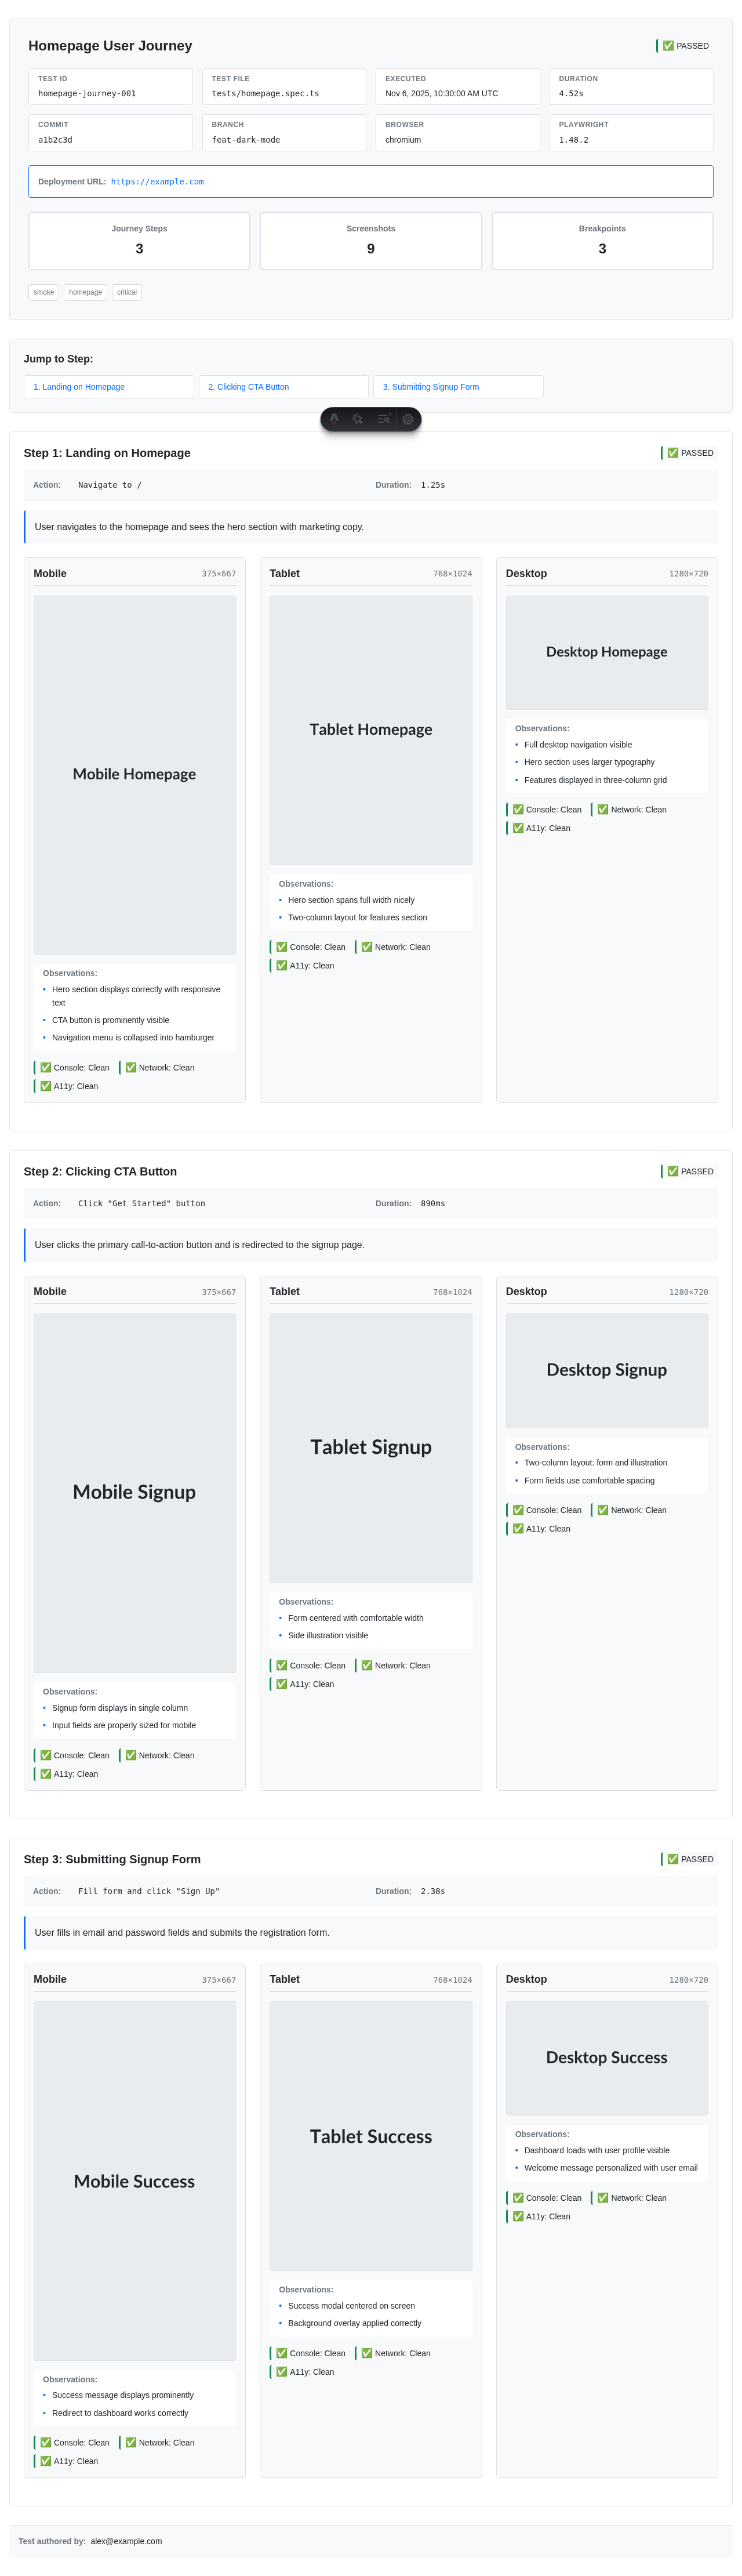Activate the Inspect cursor tool in dev toolbar
742x2576 pixels.
358,419
